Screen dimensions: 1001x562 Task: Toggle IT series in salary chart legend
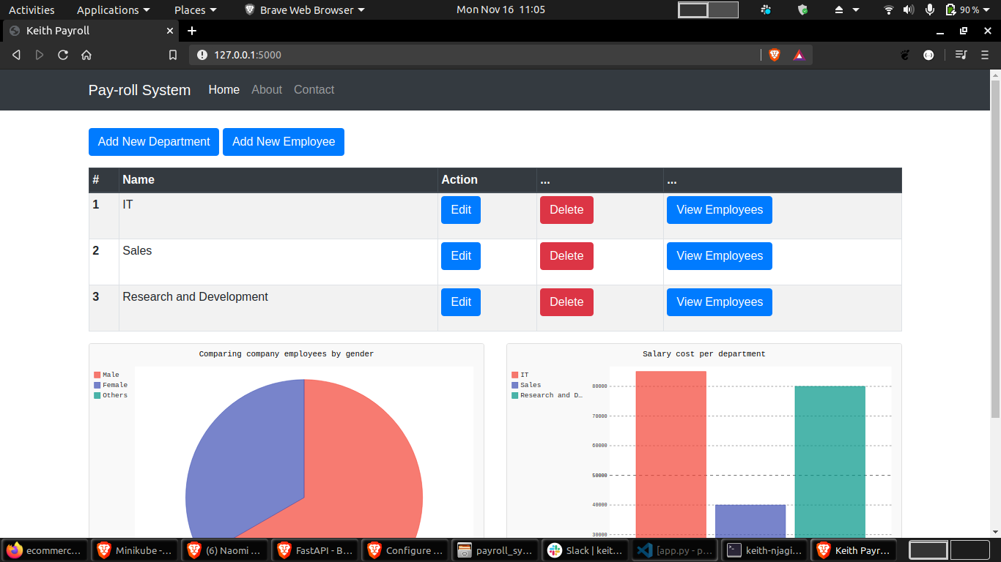[x=520, y=375]
